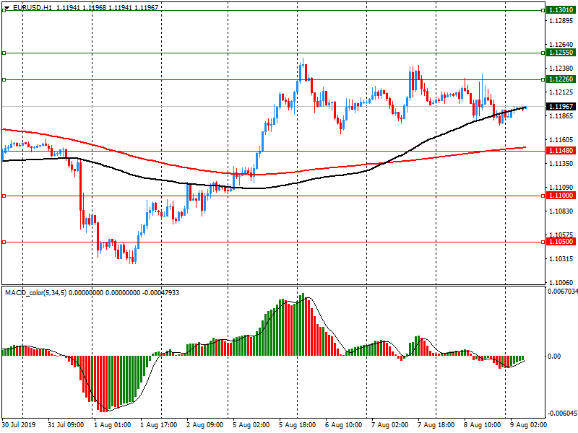Viewport: 578px width, 433px height.
Task: Select the red 1.11480 price level tag
Action: point(561,151)
